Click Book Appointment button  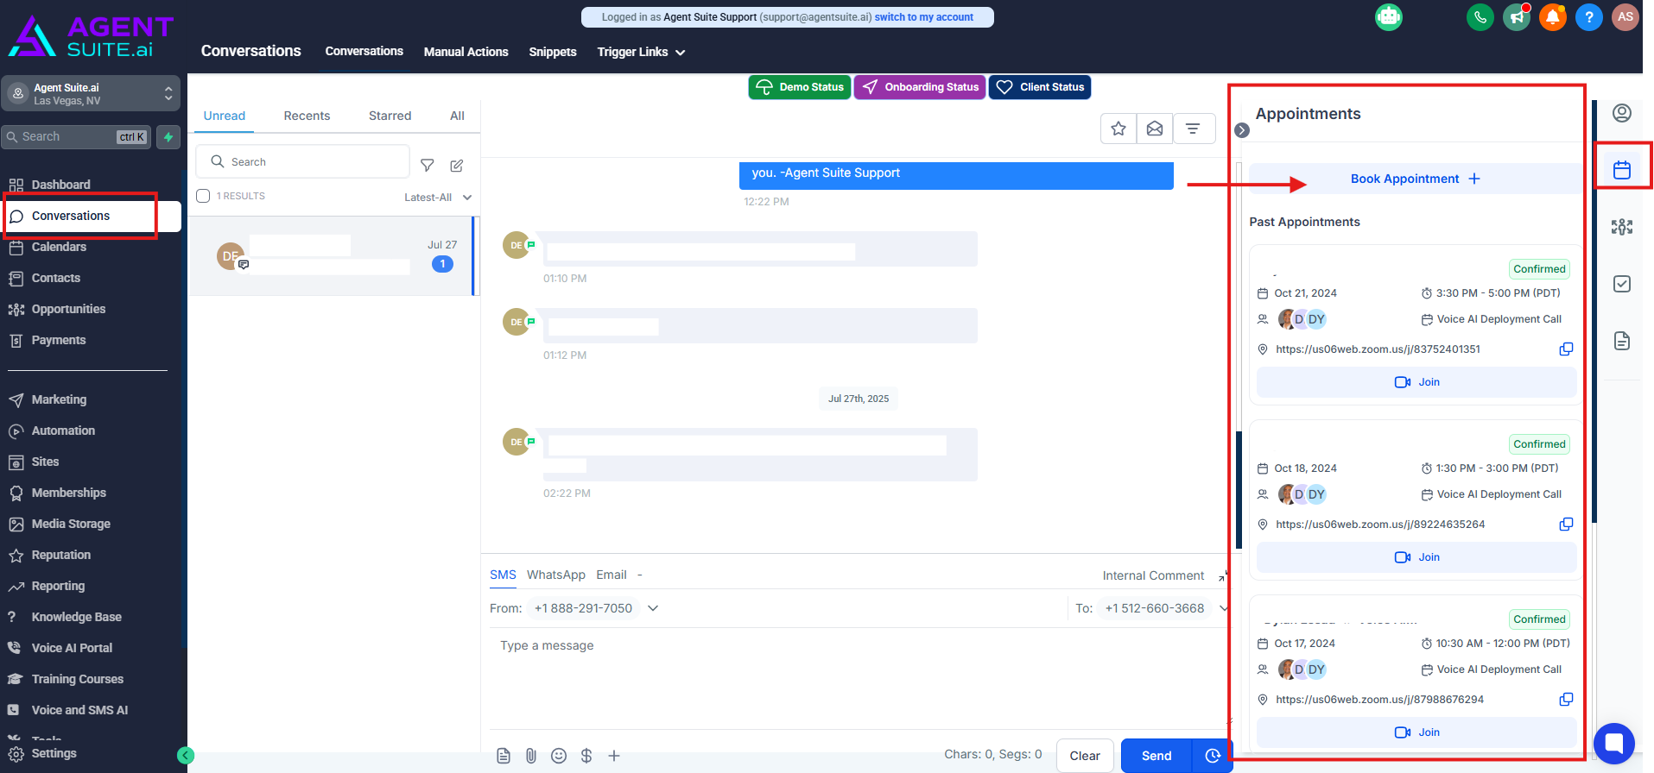click(1415, 179)
